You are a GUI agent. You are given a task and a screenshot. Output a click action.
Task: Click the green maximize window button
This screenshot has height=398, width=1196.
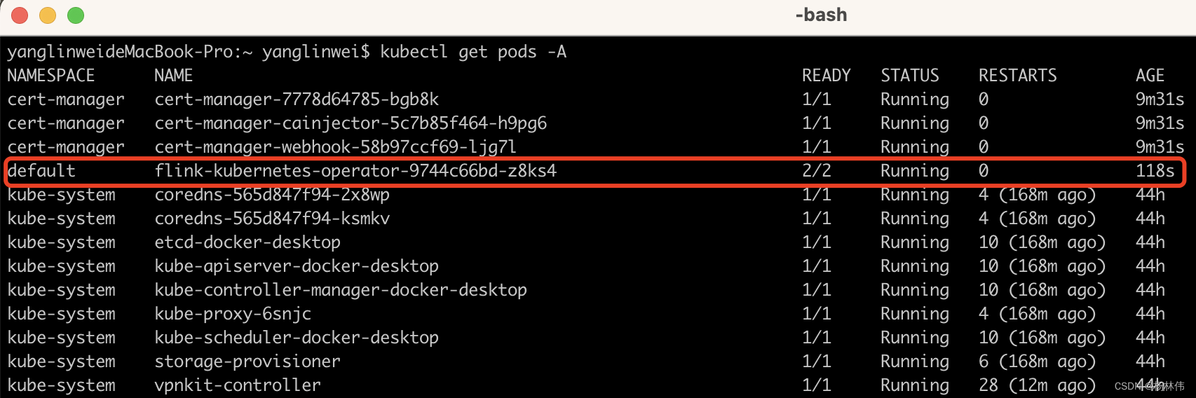[76, 15]
